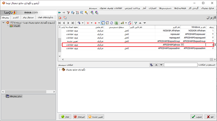Click the غیرمجاز button
Image resolution: width=217 pixels, height=121 pixels.
(79, 116)
